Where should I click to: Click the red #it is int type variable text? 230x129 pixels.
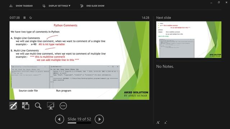pyautogui.click(x=52, y=44)
